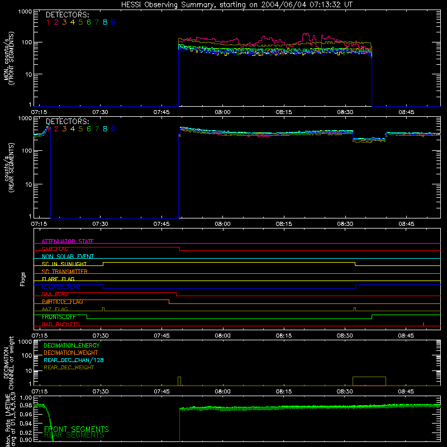Click yellow detector 4 in front segments legend

pos(73,22)
